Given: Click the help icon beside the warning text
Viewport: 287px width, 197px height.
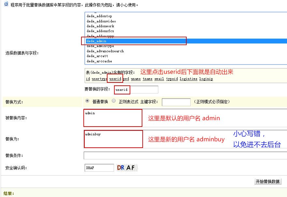Looking at the screenshot, I should pyautogui.click(x=6, y=4).
